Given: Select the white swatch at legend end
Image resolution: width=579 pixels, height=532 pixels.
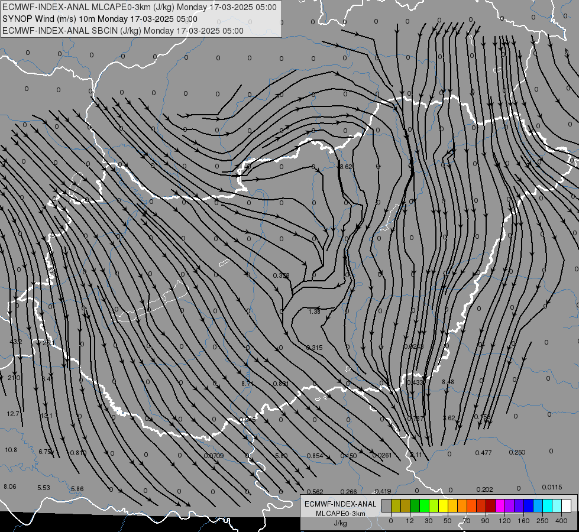Looking at the screenshot, I should coord(567,505).
